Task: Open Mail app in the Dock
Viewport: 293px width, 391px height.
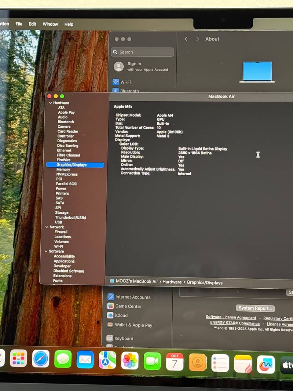Action: (x=85, y=359)
